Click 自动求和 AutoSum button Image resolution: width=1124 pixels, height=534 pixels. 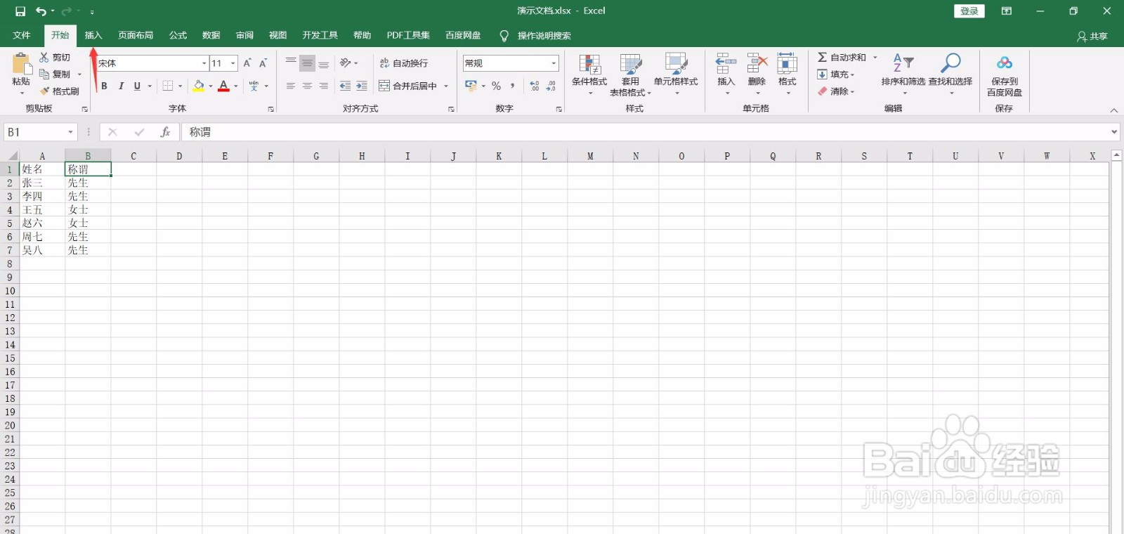842,58
